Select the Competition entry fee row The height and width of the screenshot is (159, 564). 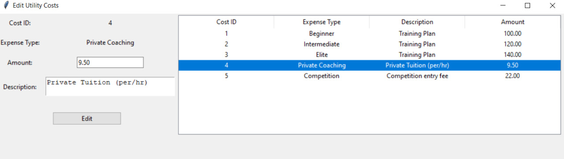(369, 76)
